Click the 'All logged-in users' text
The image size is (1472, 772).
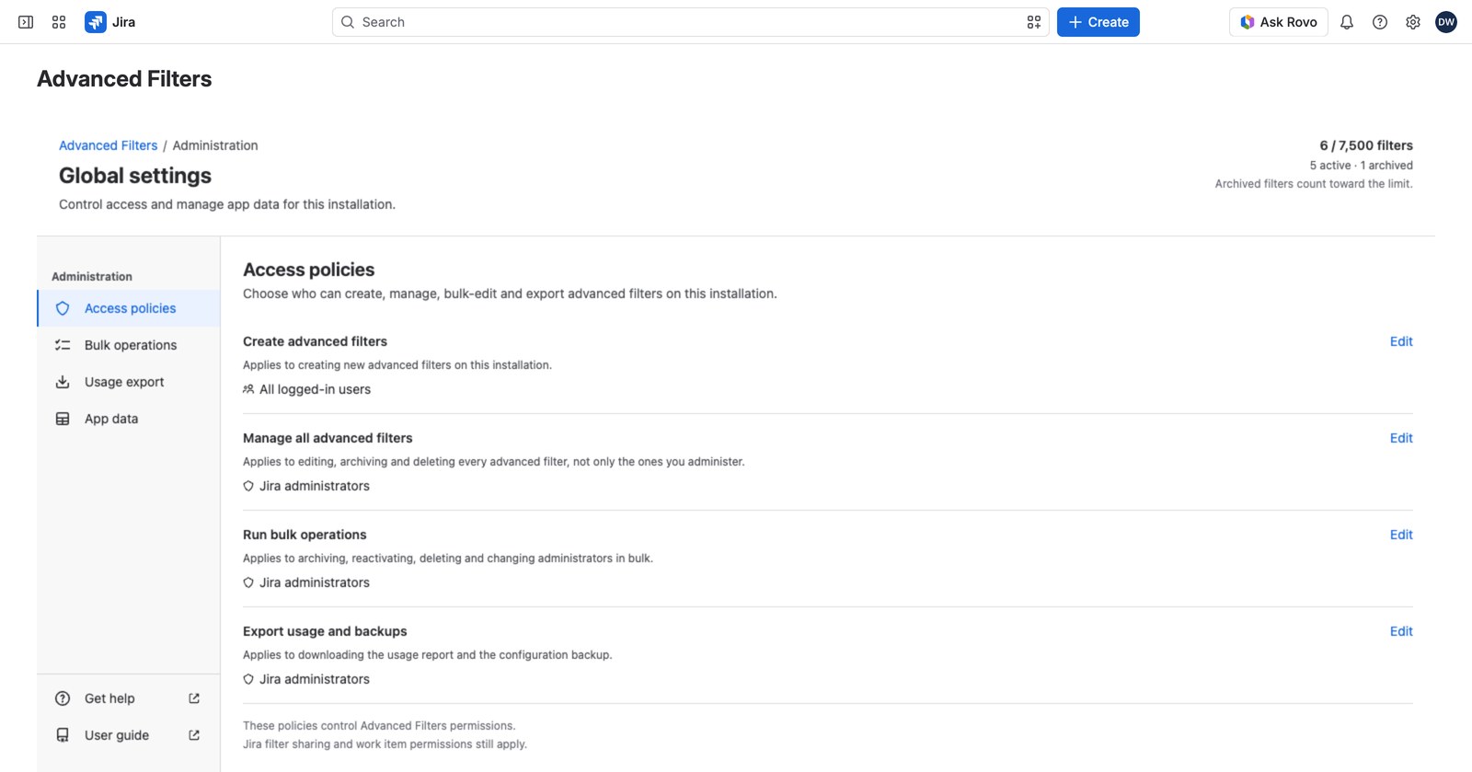(315, 389)
